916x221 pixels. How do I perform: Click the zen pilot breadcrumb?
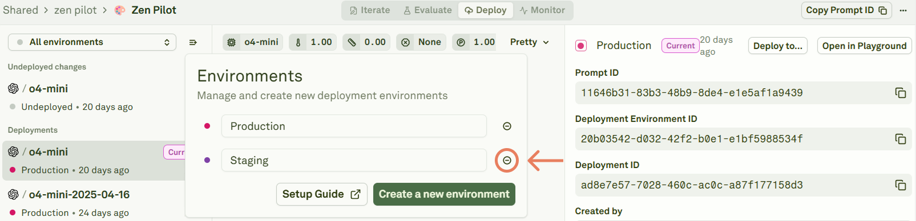(75, 10)
